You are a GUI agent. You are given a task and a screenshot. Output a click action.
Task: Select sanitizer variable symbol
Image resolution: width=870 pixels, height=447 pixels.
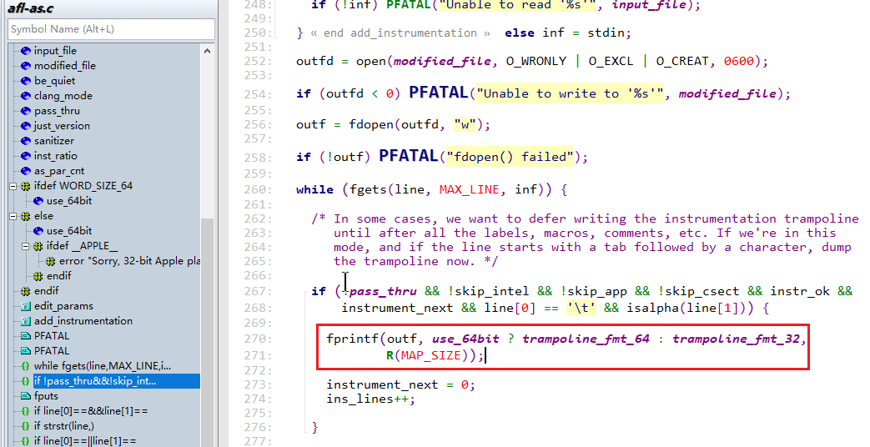point(54,140)
